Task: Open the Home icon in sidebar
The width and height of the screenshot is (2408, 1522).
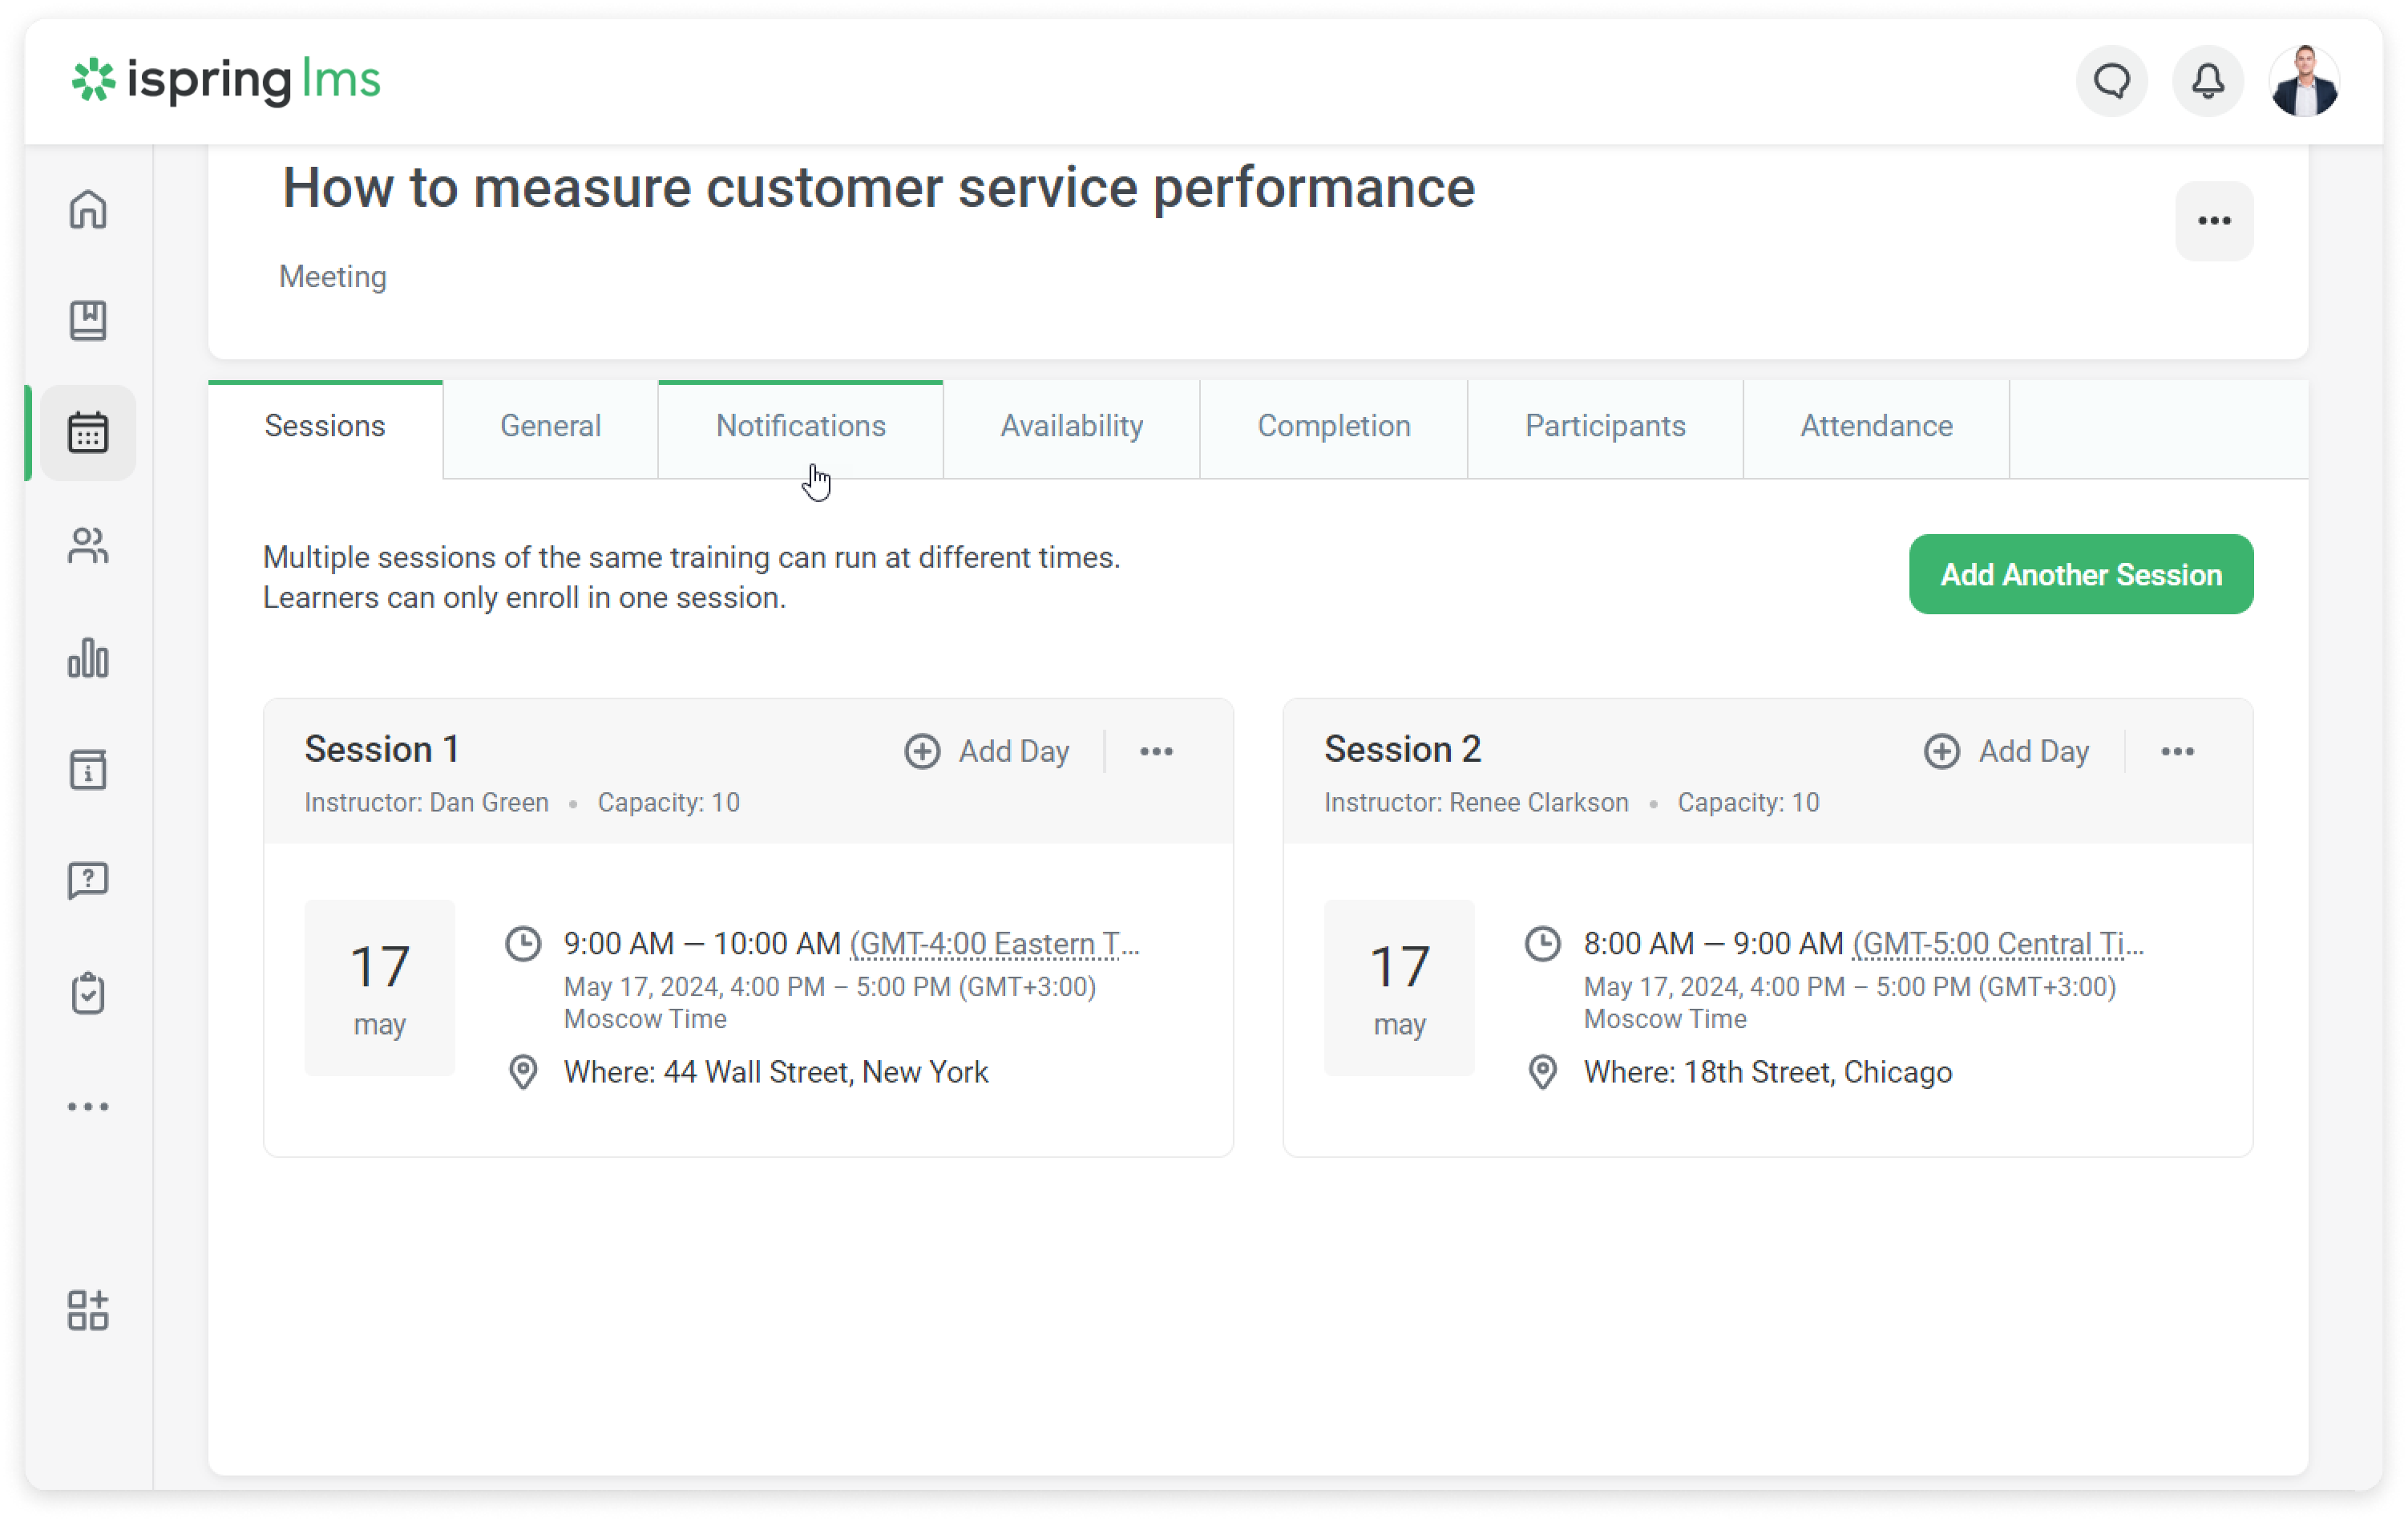Action: point(88,210)
